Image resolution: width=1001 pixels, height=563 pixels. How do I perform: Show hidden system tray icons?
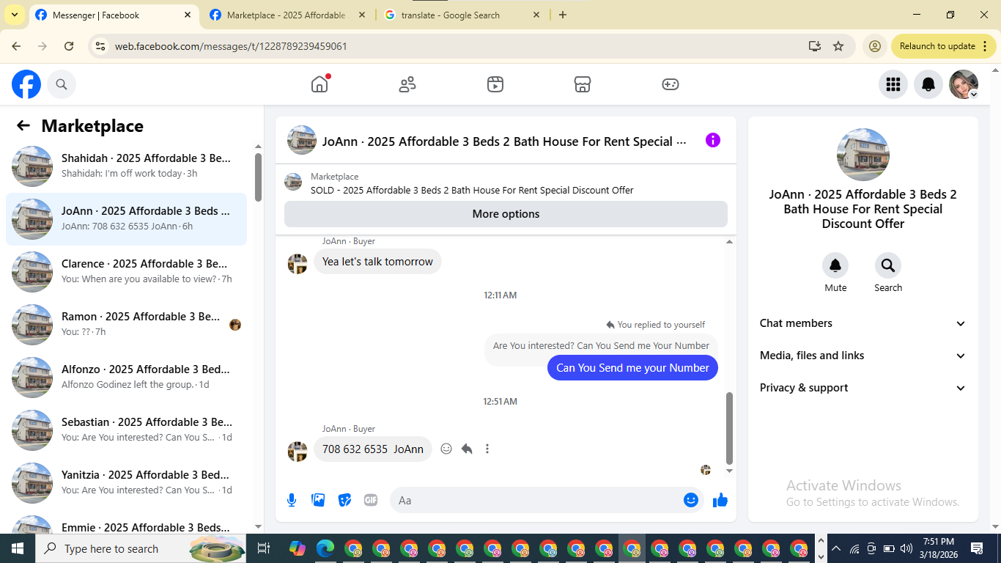pyautogui.click(x=835, y=548)
